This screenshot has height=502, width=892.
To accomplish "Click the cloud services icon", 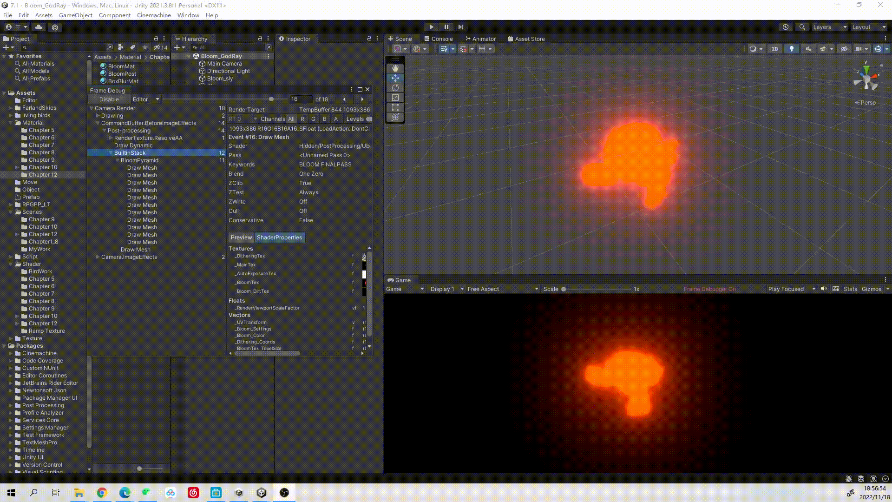I will point(39,27).
